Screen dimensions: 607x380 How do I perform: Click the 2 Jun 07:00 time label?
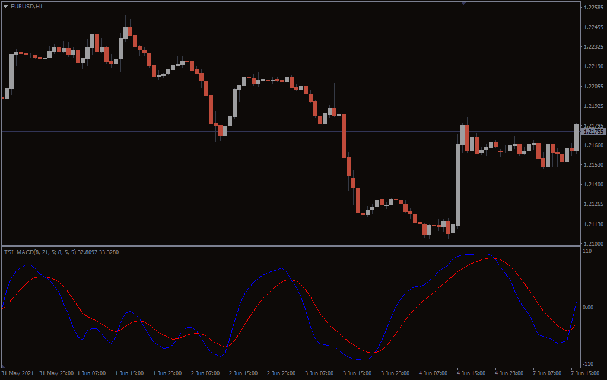coord(205,373)
